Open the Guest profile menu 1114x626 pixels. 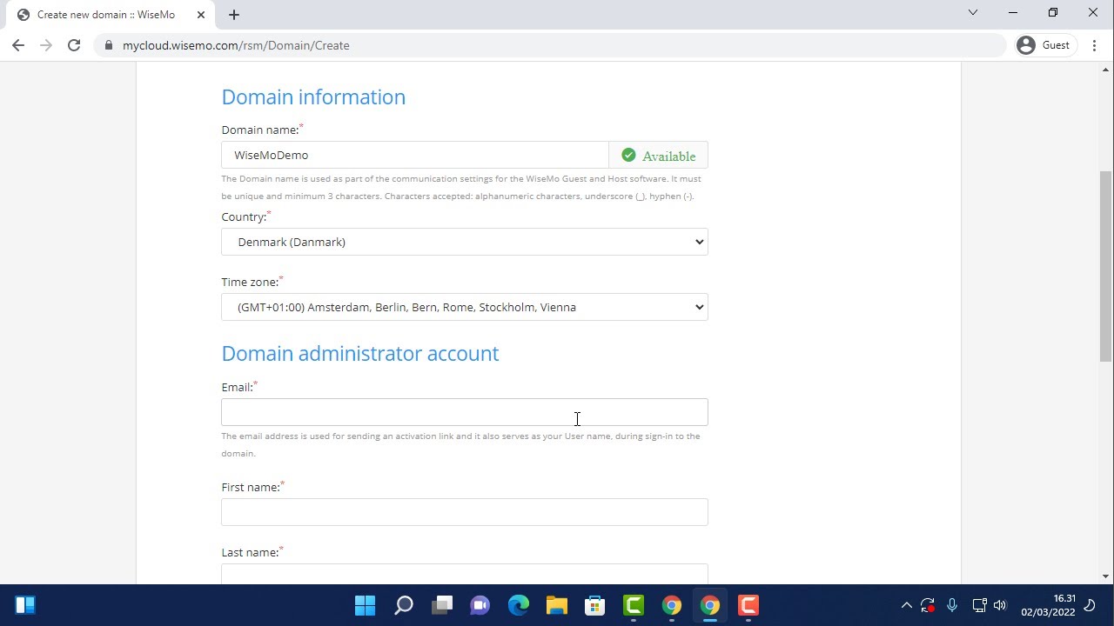1044,45
